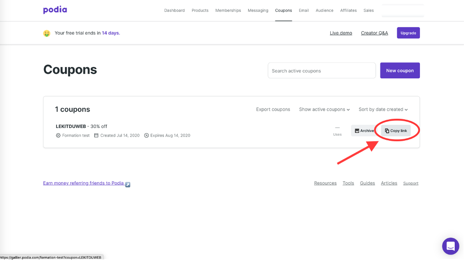This screenshot has height=260, width=464.
Task: Click the 1 coupons heading
Action: (73, 110)
